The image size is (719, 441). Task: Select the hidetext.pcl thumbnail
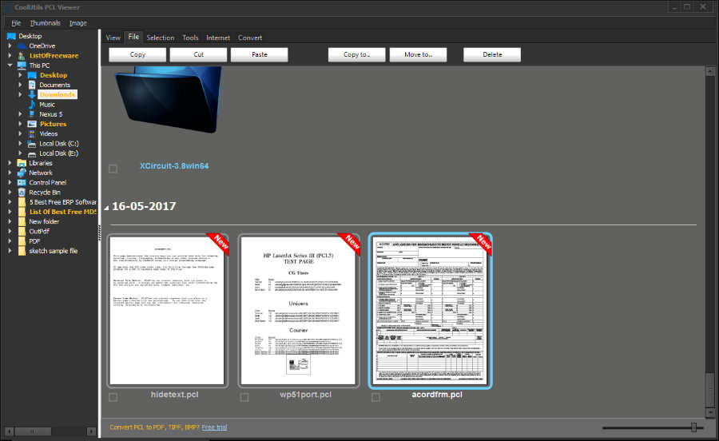[168, 310]
